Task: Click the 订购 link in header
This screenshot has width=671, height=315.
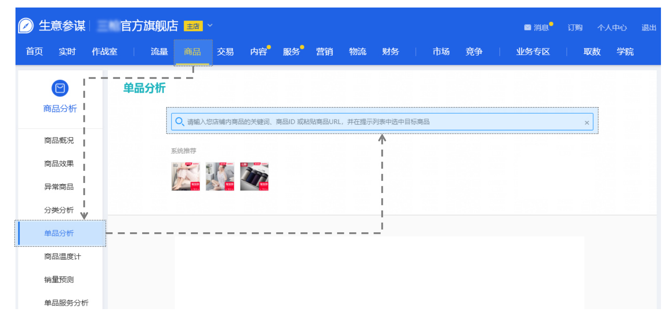Action: tap(575, 28)
